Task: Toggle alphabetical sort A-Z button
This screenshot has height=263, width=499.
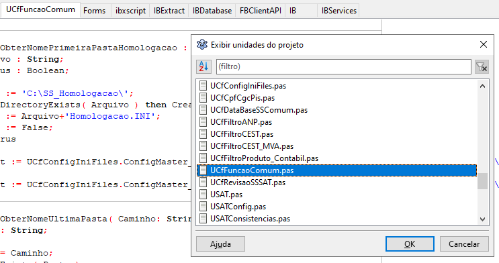Action: (x=203, y=66)
